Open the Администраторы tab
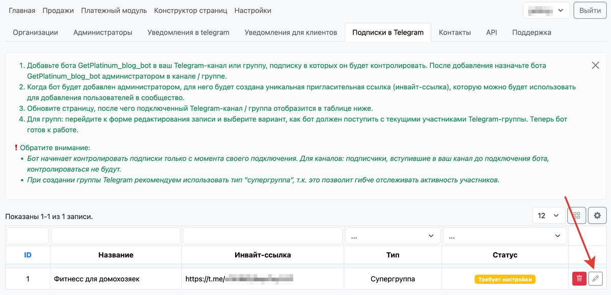 tap(103, 33)
